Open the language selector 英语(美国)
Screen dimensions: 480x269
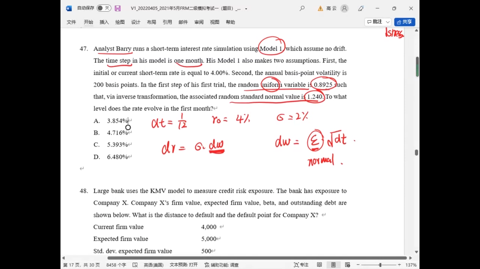[153, 265]
